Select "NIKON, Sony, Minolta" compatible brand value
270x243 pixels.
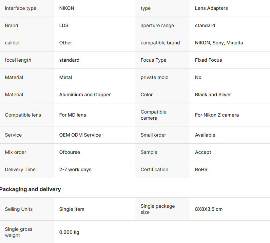pos(219,43)
